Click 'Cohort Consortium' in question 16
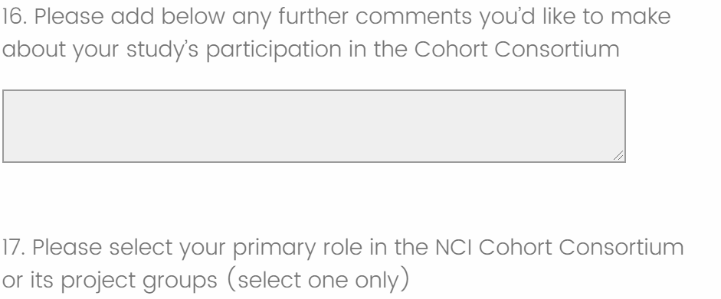This screenshot has width=721, height=299. [517, 49]
